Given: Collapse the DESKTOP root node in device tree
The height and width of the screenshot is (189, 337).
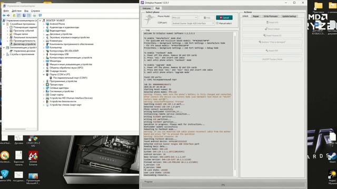Looking at the screenshot, I should click(x=40, y=20).
